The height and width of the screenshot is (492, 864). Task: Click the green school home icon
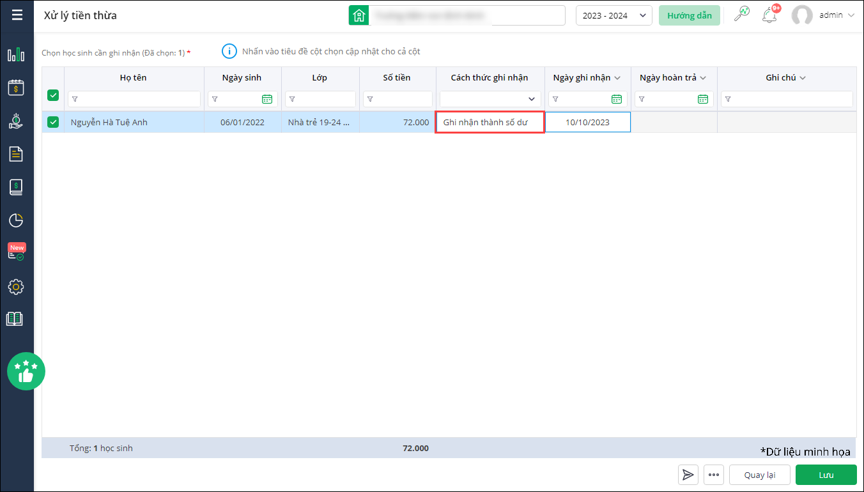(x=359, y=15)
